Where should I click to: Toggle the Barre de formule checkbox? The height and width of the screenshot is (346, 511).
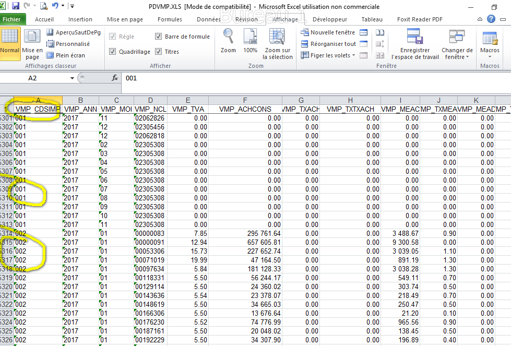(x=159, y=37)
